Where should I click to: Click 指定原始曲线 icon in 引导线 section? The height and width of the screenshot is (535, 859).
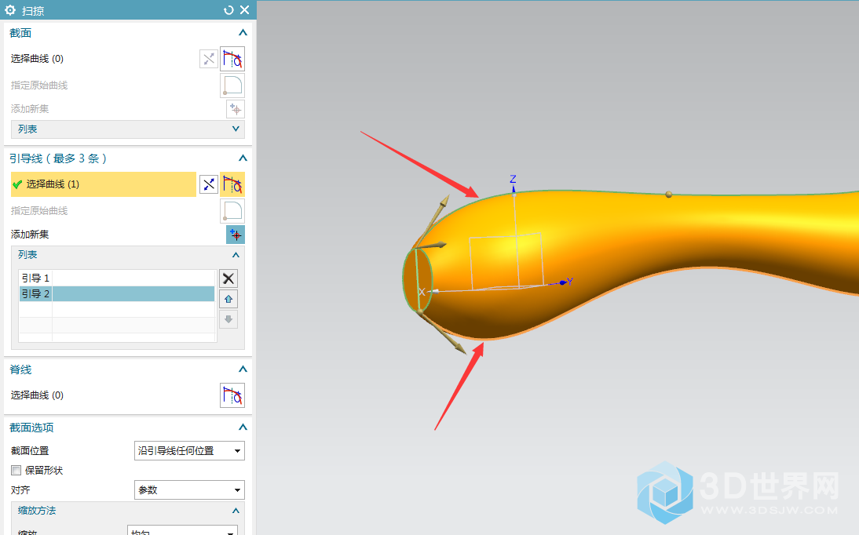[232, 211]
